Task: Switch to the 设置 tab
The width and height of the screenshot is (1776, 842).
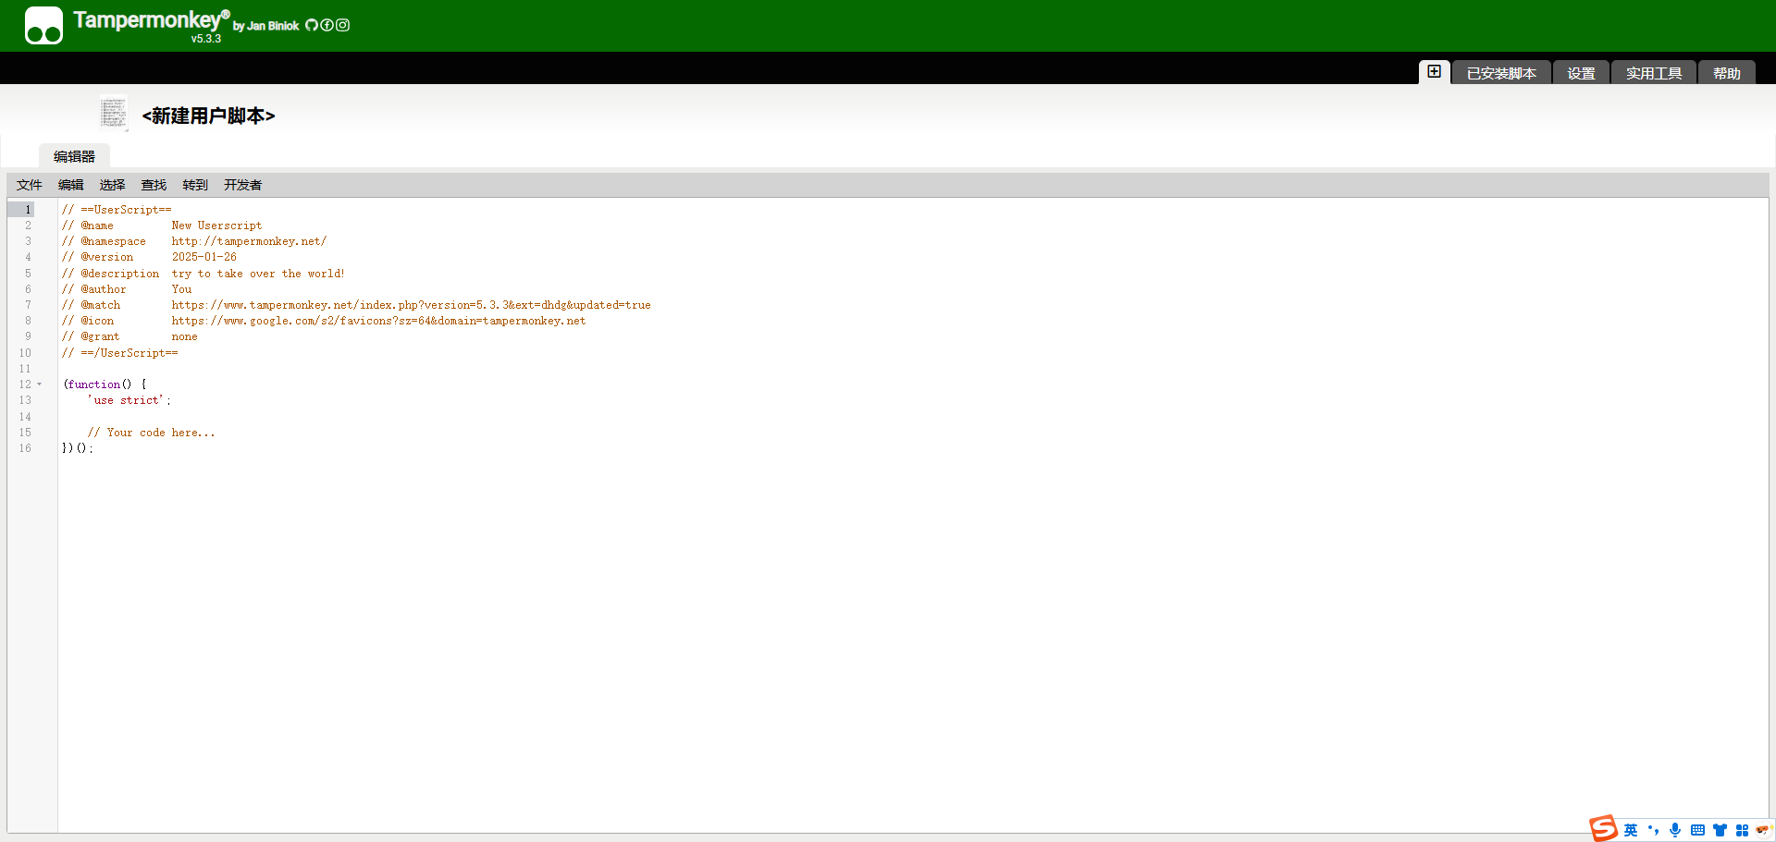Action: coord(1581,73)
